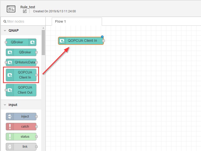The height and width of the screenshot is (151, 201).
Task: Click the rule dashboard icon beside Rule_test
Action: [x=11, y=9]
